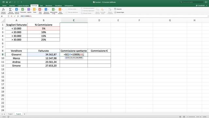Click the Scaglioni fatturato header cell
This screenshot has width=209, height=118.
point(16,25)
